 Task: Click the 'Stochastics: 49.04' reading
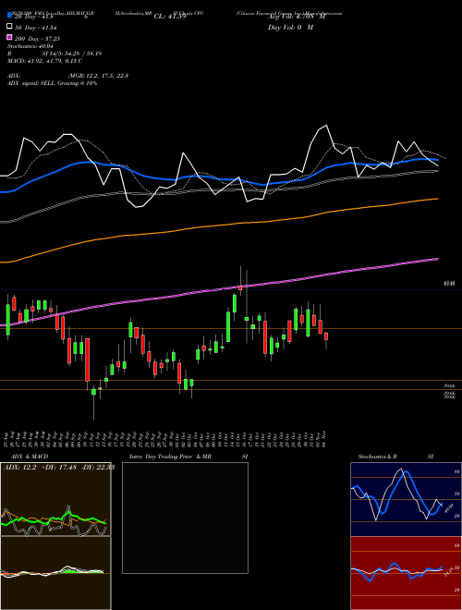coord(30,46)
